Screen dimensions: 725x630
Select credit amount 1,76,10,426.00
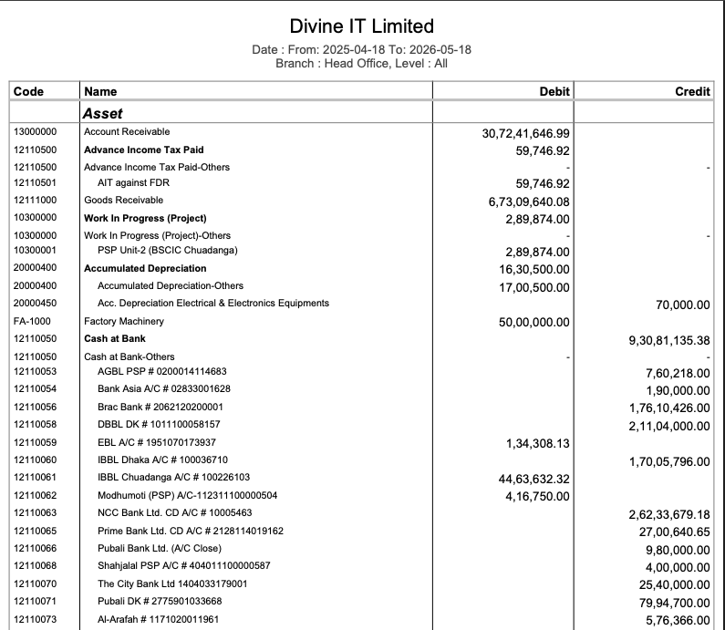pyautogui.click(x=669, y=408)
